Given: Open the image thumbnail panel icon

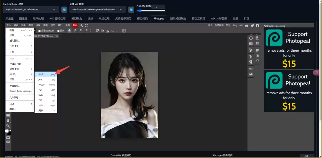Looking at the screenshot, I should (x=251, y=74).
